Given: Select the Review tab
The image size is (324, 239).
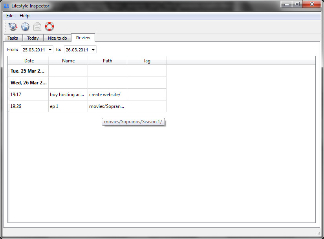Looking at the screenshot, I should tap(83, 38).
